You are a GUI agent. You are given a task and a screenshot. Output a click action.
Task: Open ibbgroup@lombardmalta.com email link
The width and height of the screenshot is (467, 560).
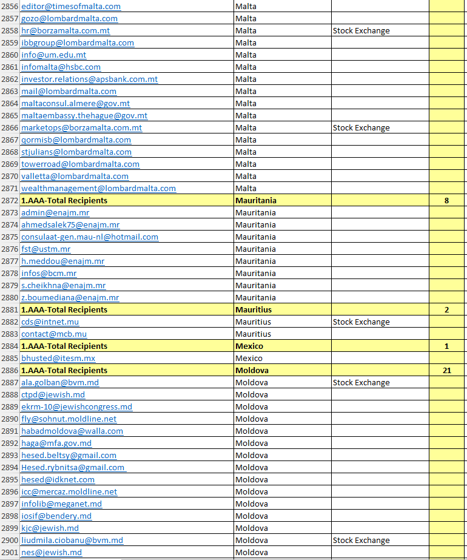tap(78, 43)
